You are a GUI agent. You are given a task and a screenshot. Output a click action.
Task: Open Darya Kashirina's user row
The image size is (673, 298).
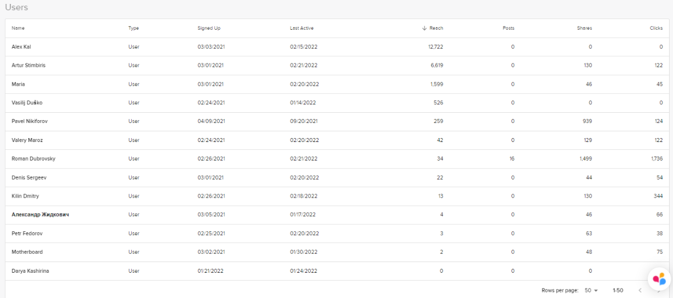[x=30, y=271]
